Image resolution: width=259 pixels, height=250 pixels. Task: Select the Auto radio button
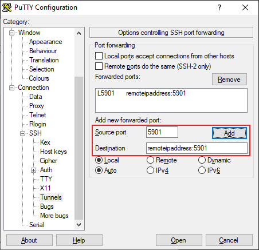pyautogui.click(x=99, y=170)
